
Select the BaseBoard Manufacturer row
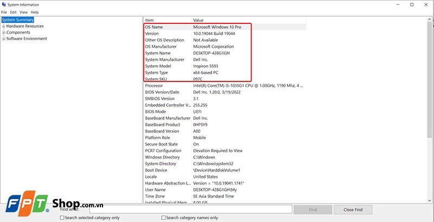point(225,118)
